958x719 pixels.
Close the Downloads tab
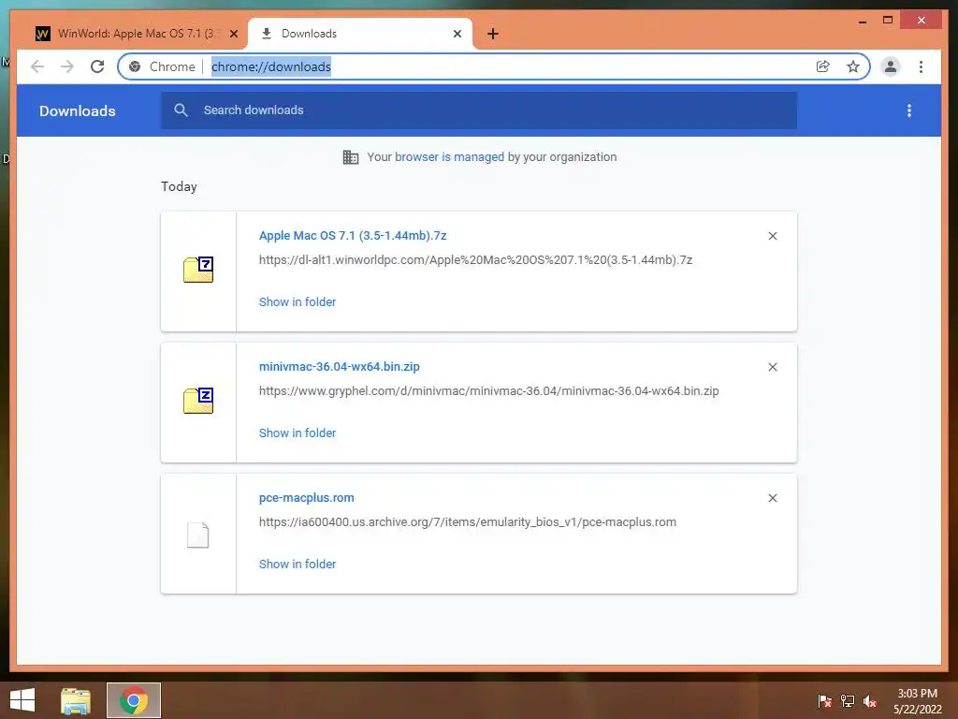click(457, 34)
